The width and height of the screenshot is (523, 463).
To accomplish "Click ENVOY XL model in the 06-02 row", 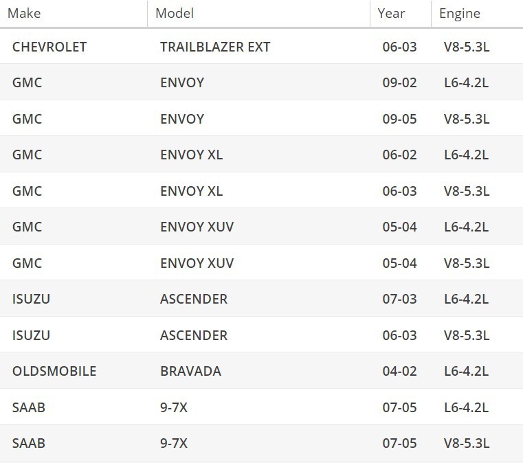I will click(x=191, y=155).
